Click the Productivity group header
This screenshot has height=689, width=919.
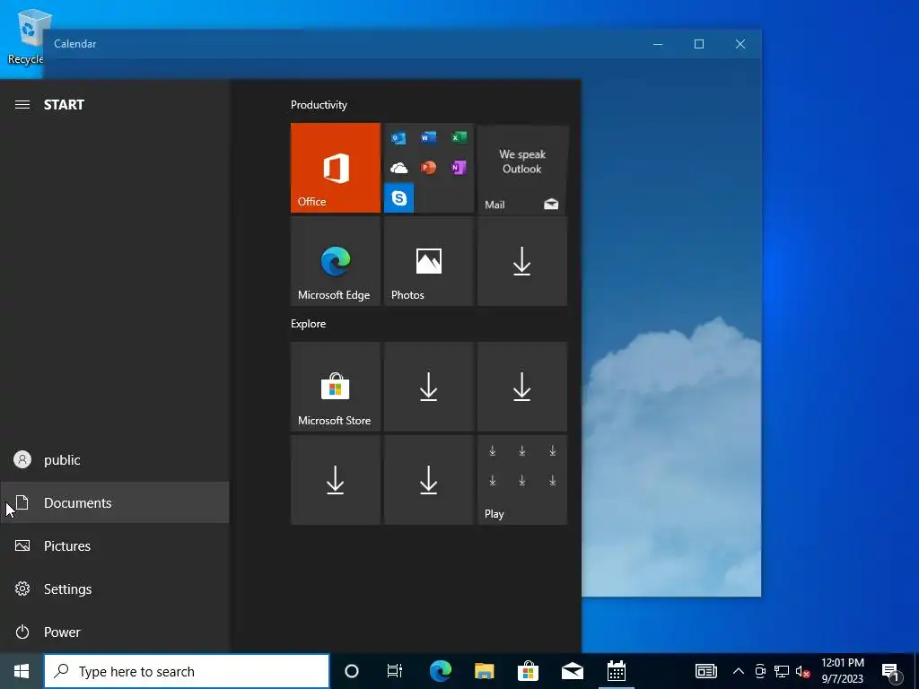(x=319, y=105)
